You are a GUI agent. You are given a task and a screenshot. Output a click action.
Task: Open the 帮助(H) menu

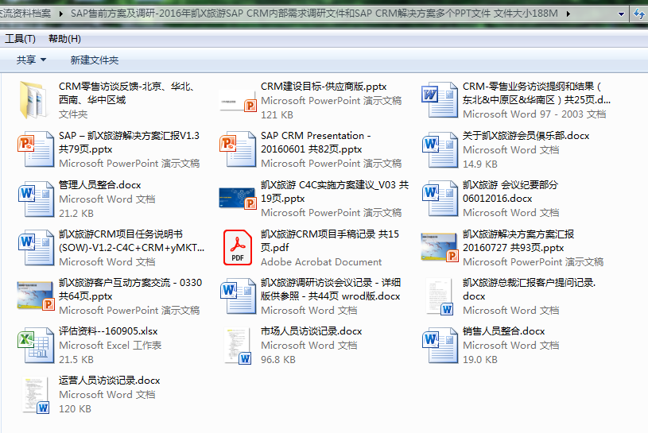64,39
